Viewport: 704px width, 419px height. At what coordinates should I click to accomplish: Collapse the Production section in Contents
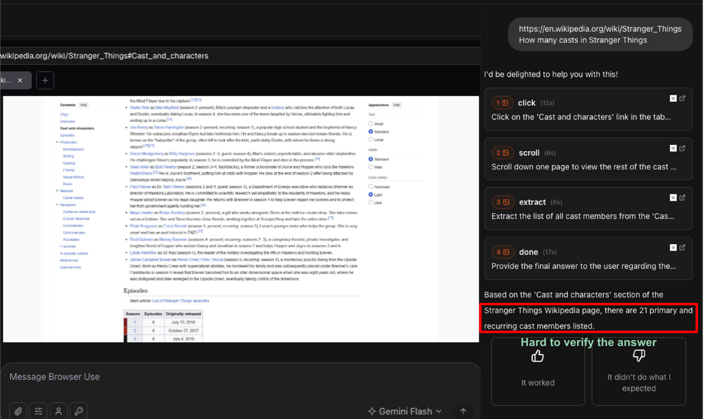(x=57, y=142)
